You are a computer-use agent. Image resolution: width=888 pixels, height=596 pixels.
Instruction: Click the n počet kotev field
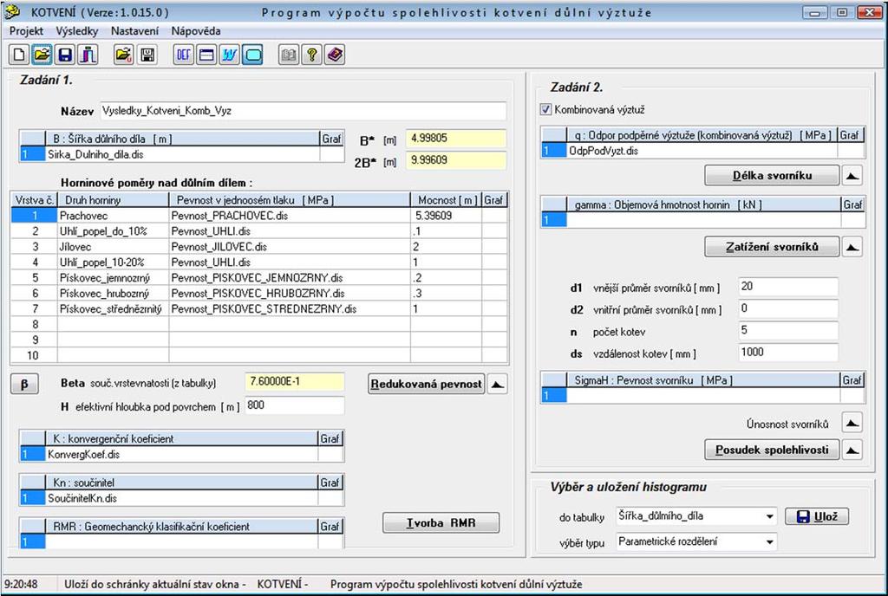coord(788,330)
